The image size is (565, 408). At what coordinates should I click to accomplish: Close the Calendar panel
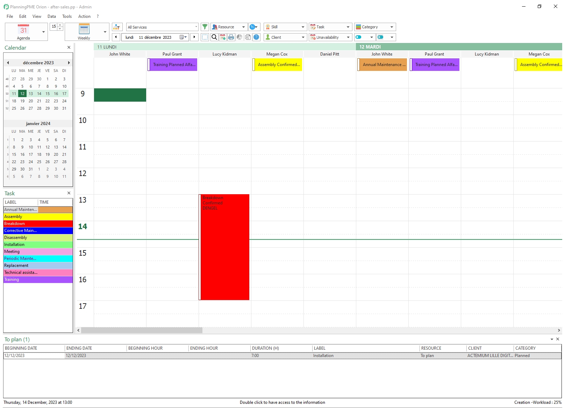[x=69, y=48]
